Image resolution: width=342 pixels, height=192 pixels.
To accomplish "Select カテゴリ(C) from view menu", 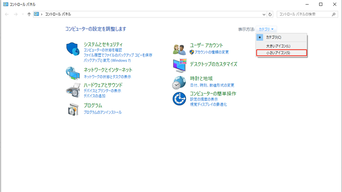I will [281, 37].
